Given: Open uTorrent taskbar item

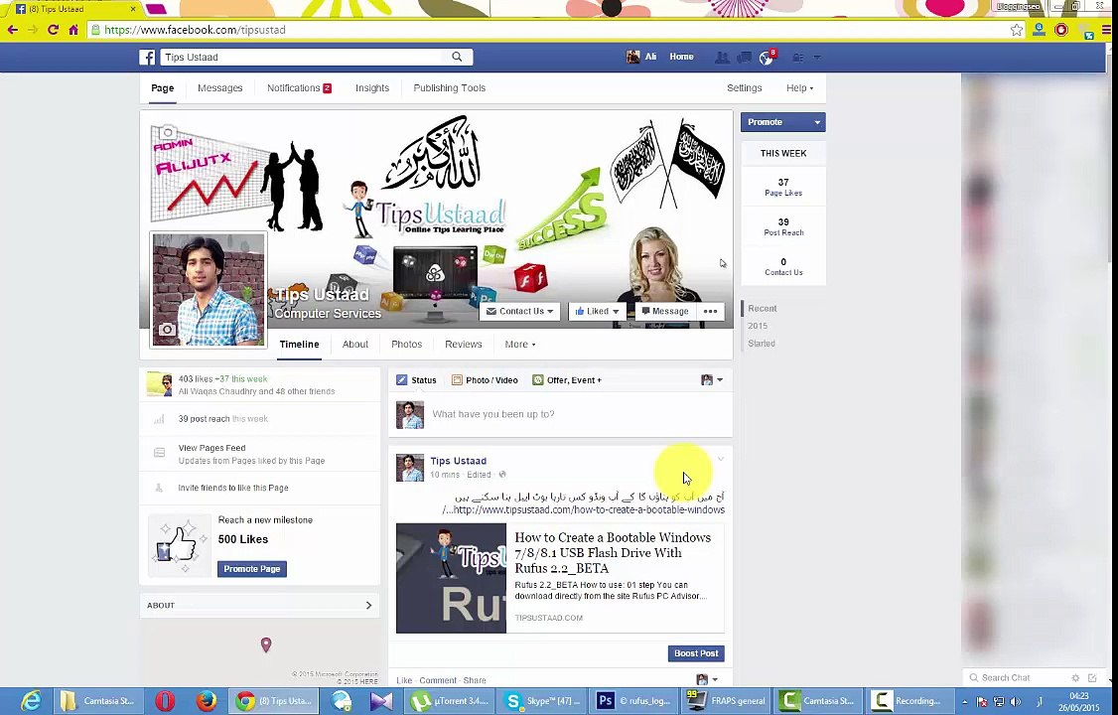Looking at the screenshot, I should (x=450, y=701).
